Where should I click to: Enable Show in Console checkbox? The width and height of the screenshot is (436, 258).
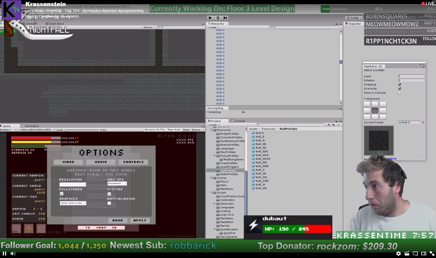point(400,93)
